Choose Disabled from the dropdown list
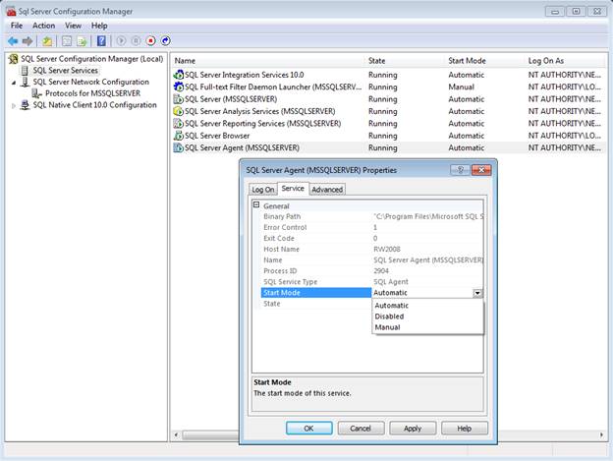The image size is (613, 461). (427, 317)
